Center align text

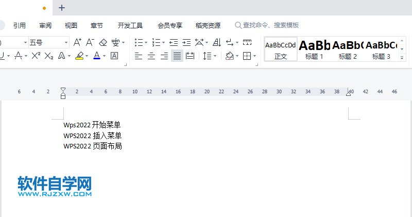[151, 56]
